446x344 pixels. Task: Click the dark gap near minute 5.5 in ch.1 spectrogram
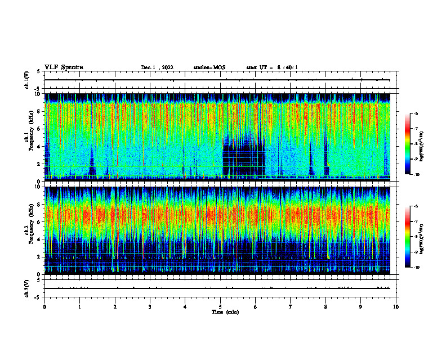(x=243, y=159)
